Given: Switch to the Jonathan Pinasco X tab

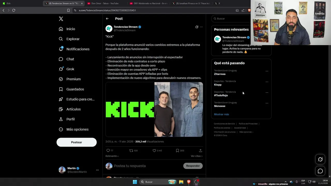Looking at the screenshot, I should point(191,3).
